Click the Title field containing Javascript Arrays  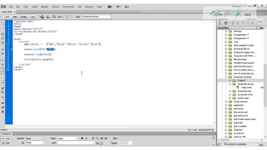pos(96,17)
